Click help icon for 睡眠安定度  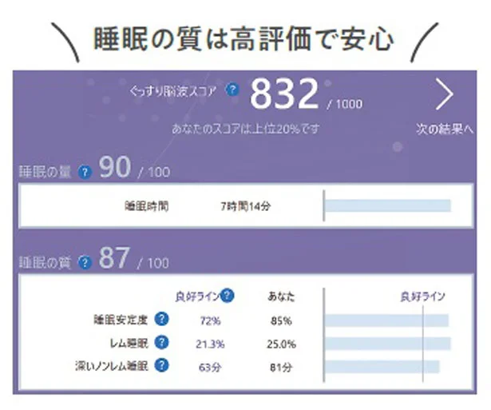coord(162,319)
